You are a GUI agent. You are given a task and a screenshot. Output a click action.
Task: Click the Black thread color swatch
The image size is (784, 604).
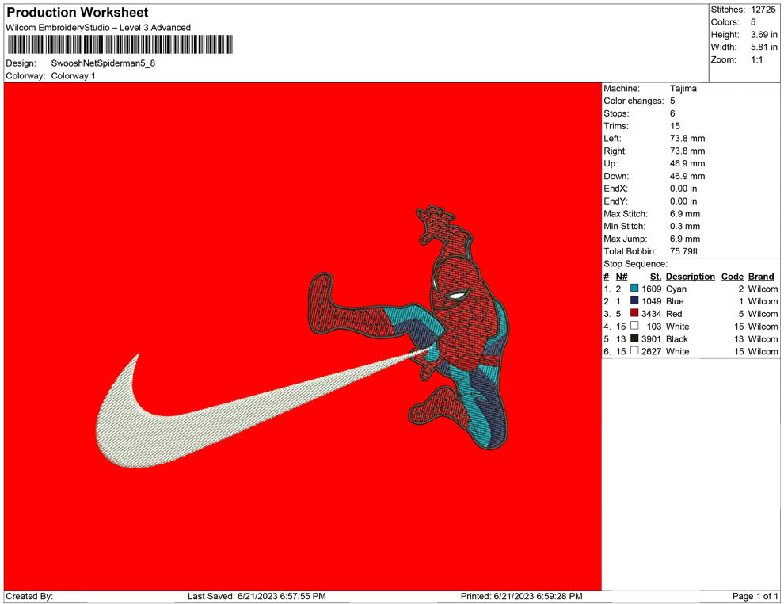coord(634,338)
